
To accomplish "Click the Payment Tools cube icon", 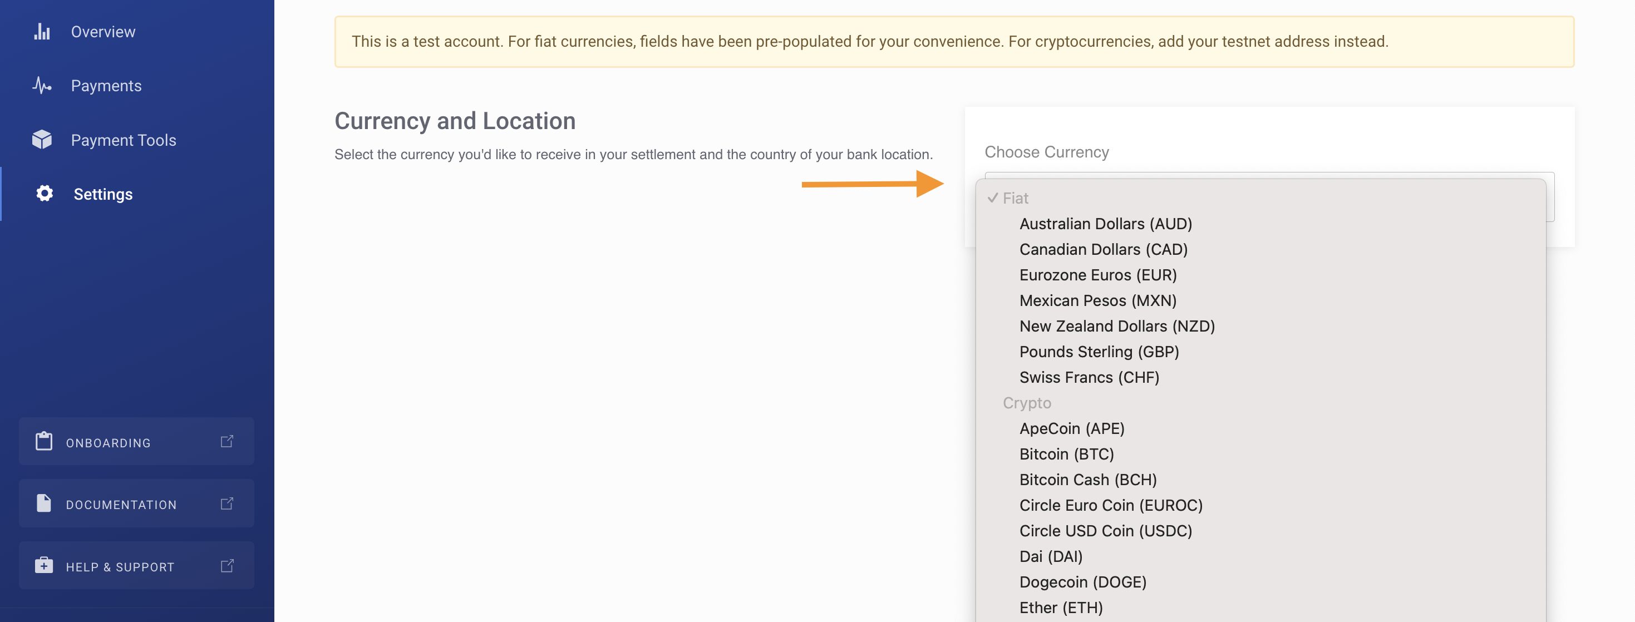I will 42,140.
